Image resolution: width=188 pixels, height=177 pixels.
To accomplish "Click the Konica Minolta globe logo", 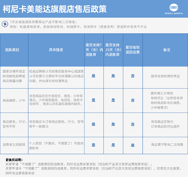I will pyautogui.click(x=176, y=7).
